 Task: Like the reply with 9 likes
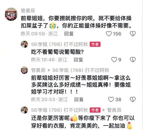[114, 60]
